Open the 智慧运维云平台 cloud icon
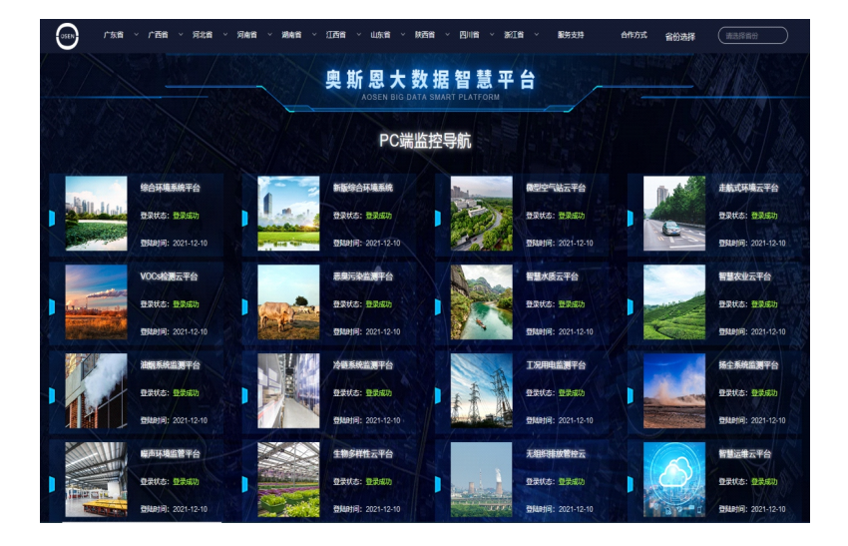Screen dimensions: 848x546 (x=673, y=479)
